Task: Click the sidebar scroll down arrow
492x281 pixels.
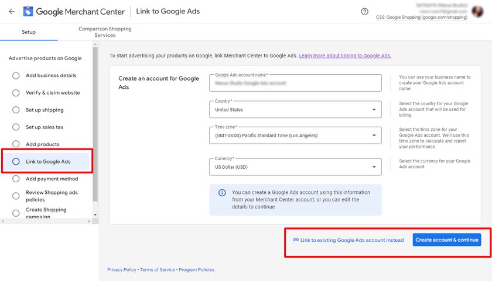Action: tap(95, 215)
